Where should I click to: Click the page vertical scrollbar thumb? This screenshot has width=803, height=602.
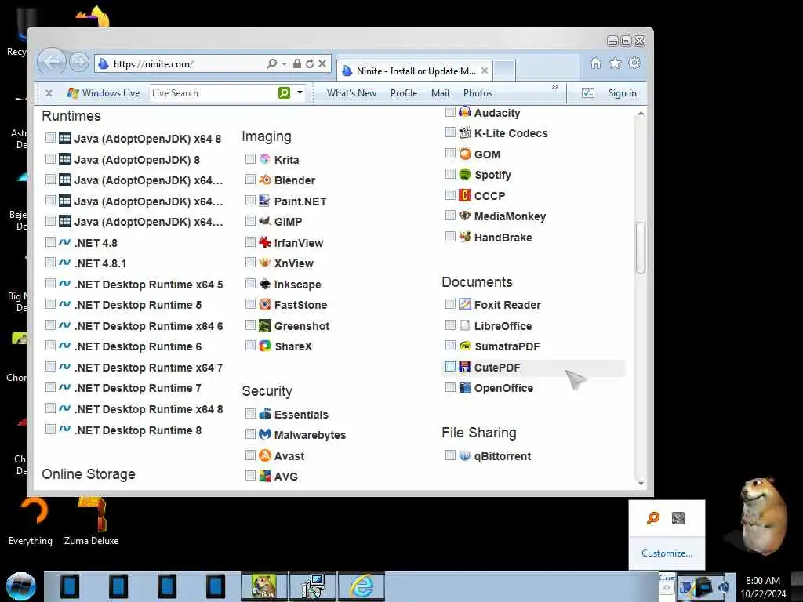coord(640,248)
